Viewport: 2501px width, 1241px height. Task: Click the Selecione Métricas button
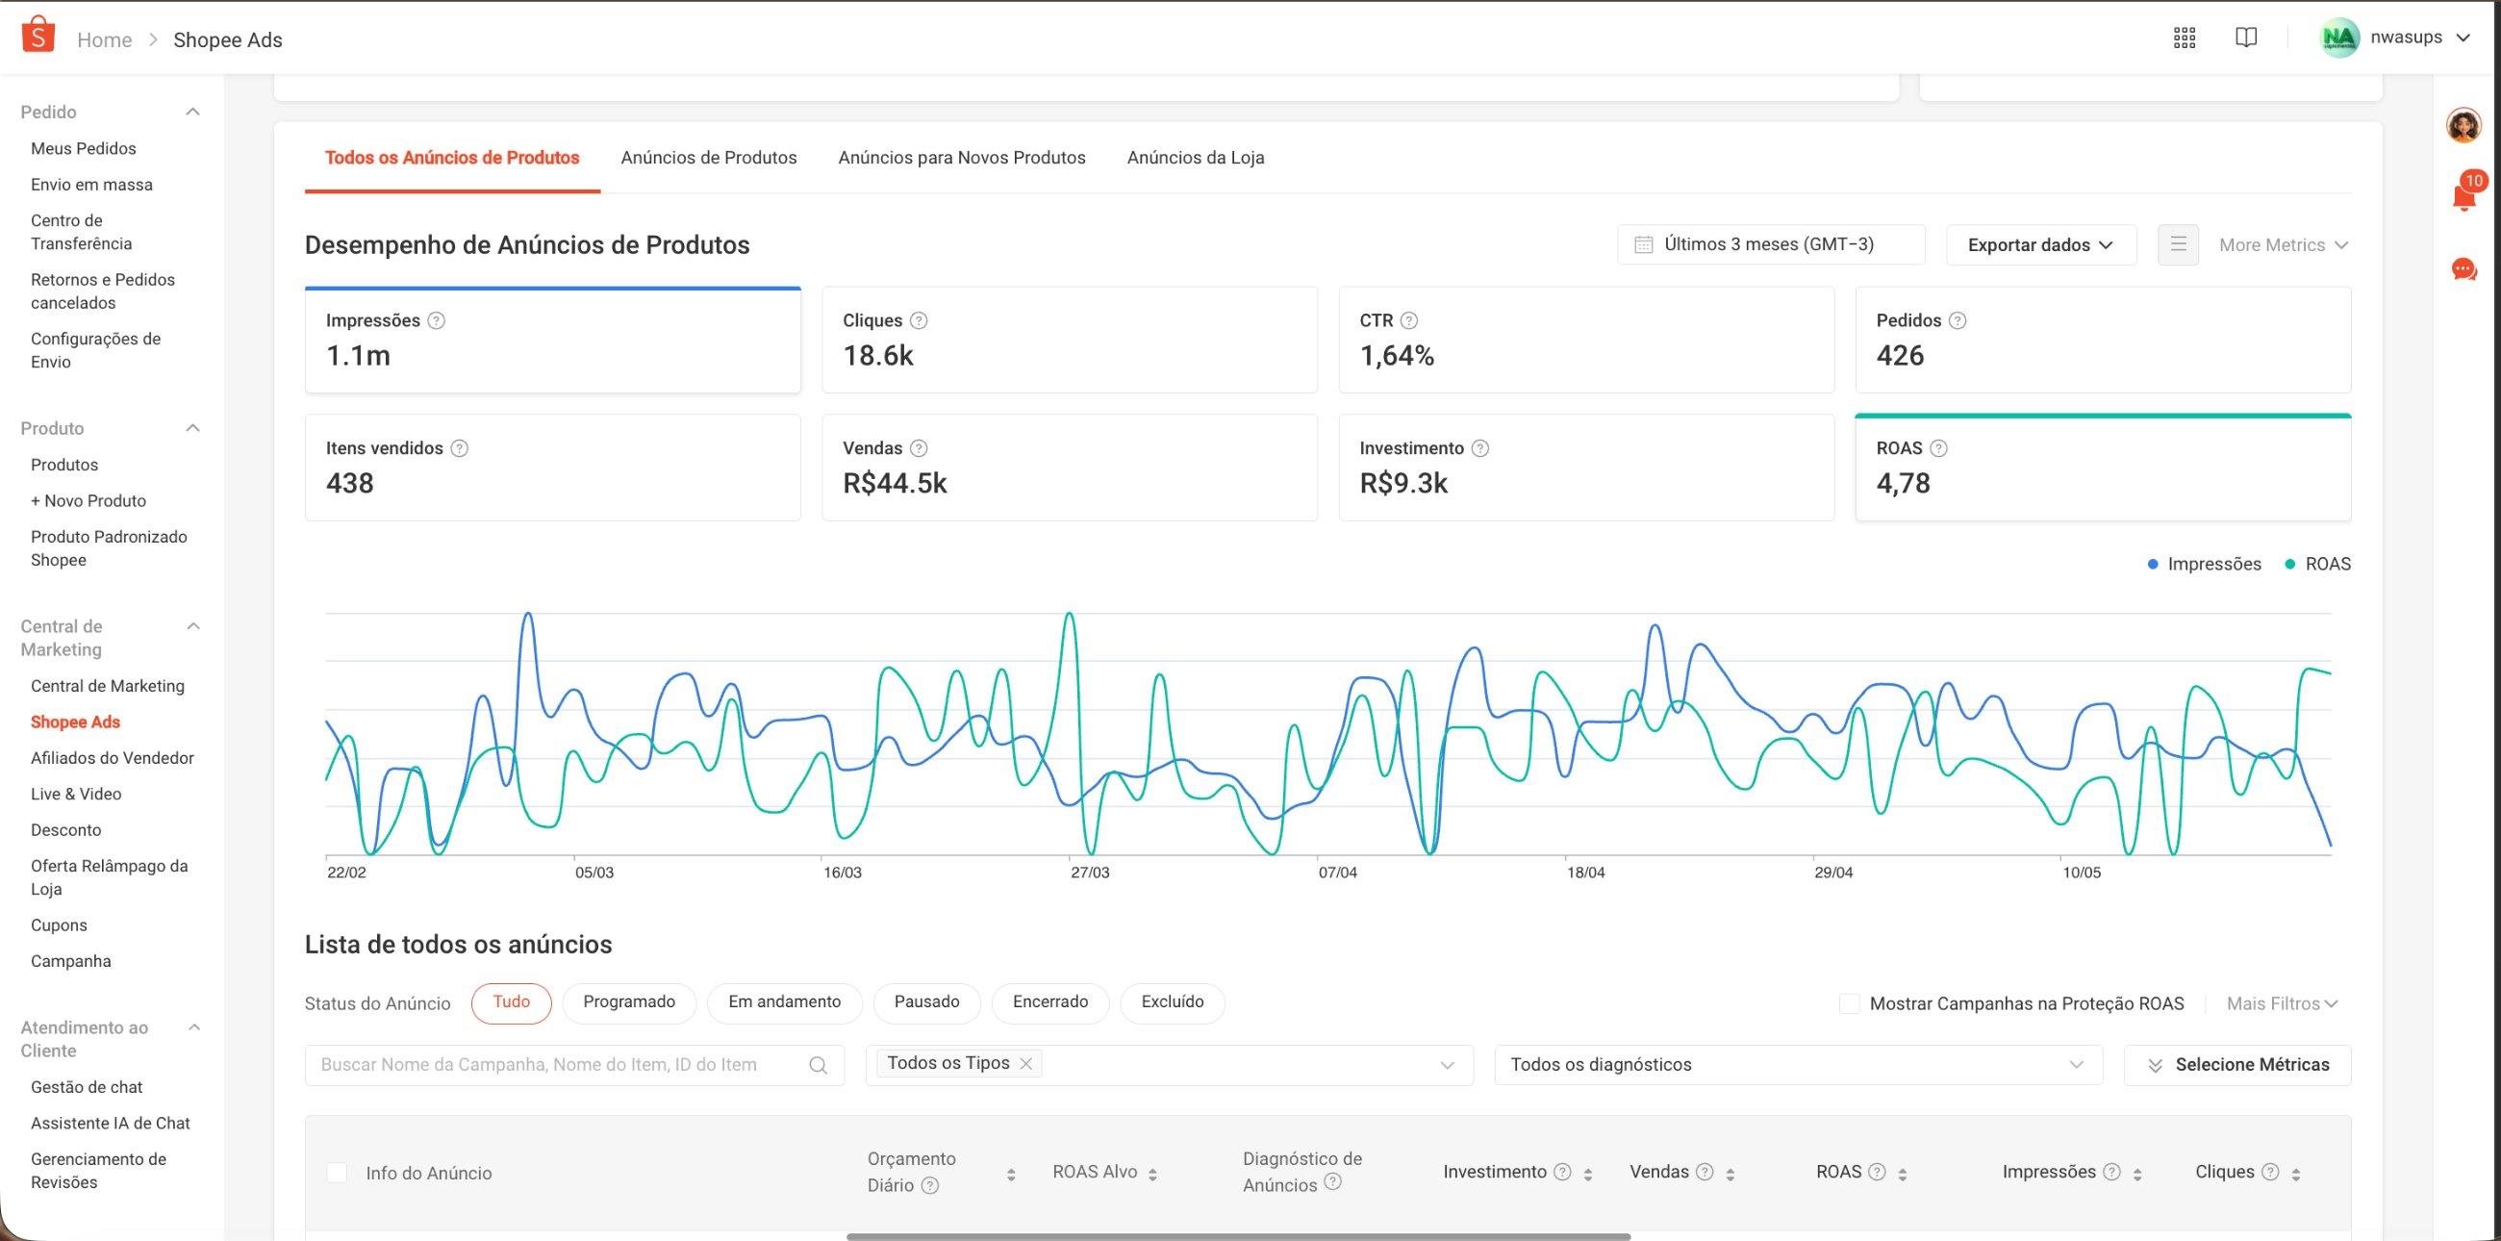[x=2236, y=1064]
